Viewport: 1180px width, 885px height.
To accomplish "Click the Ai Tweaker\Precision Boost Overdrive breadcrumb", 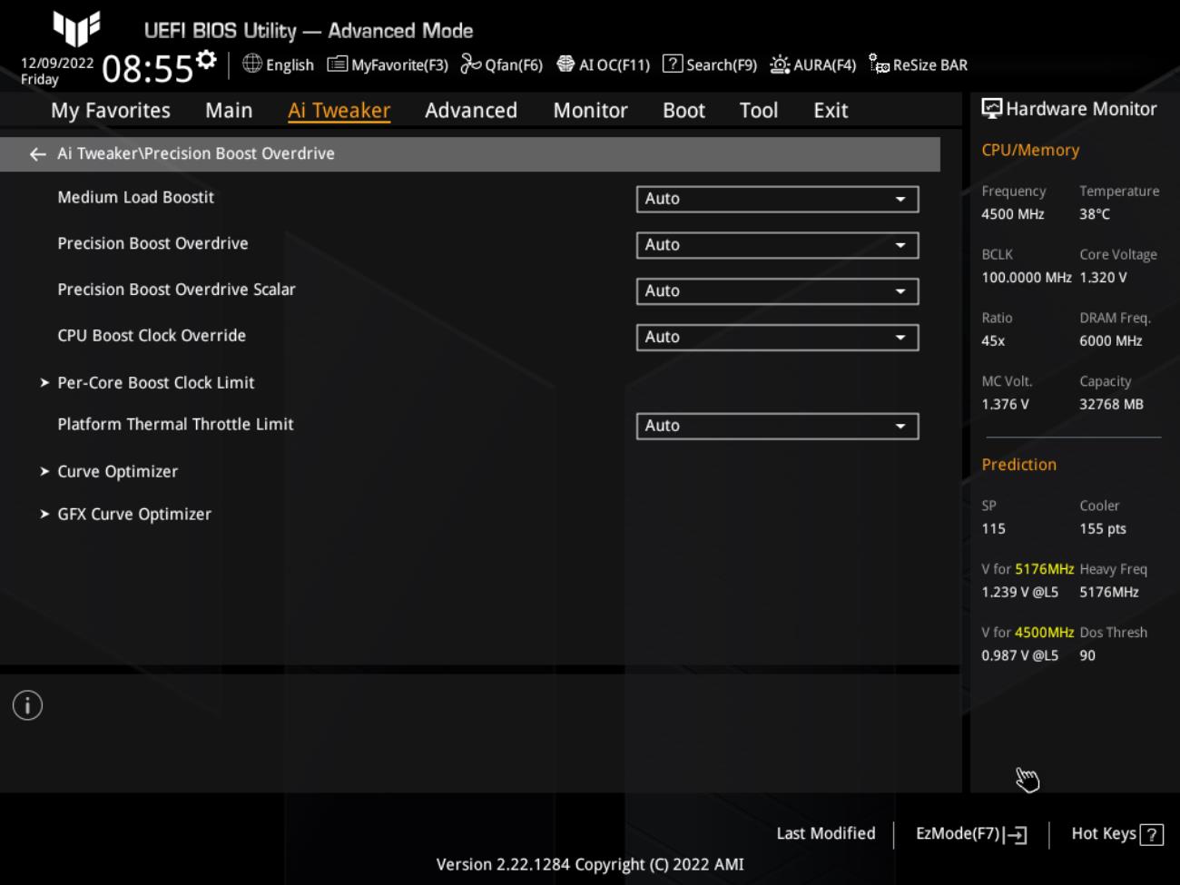I will click(x=196, y=153).
